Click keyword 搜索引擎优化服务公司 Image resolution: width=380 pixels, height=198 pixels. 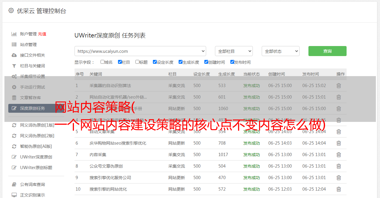click(110, 178)
